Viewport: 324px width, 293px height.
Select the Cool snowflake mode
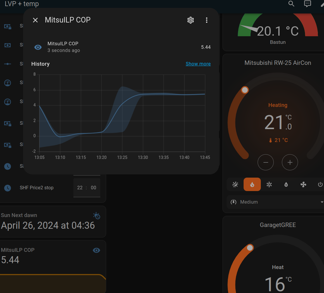coord(269,184)
